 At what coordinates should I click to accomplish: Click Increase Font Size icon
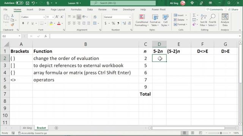tap(57, 17)
